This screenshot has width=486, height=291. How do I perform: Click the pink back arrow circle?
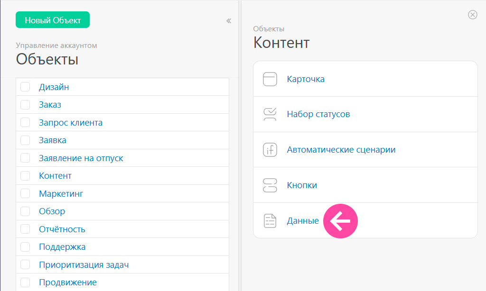[x=340, y=221]
